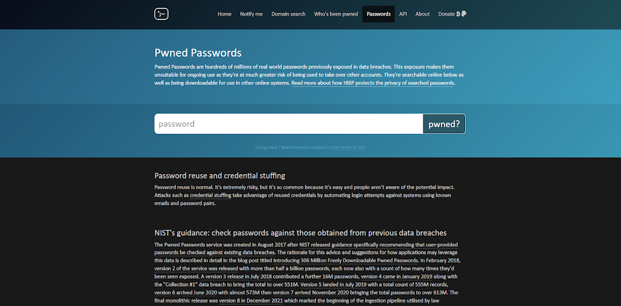Viewport: 621px width, 306px height.
Task: Click the Bitcoin donate icon
Action: [458, 14]
